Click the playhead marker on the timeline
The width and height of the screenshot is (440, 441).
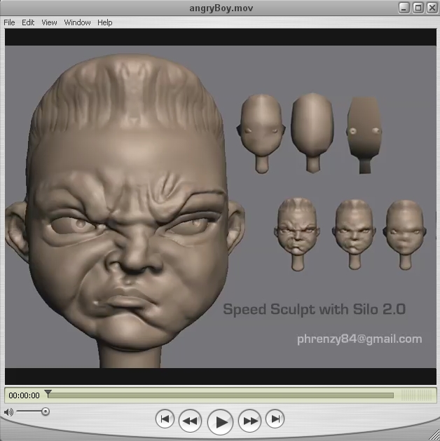[48, 393]
